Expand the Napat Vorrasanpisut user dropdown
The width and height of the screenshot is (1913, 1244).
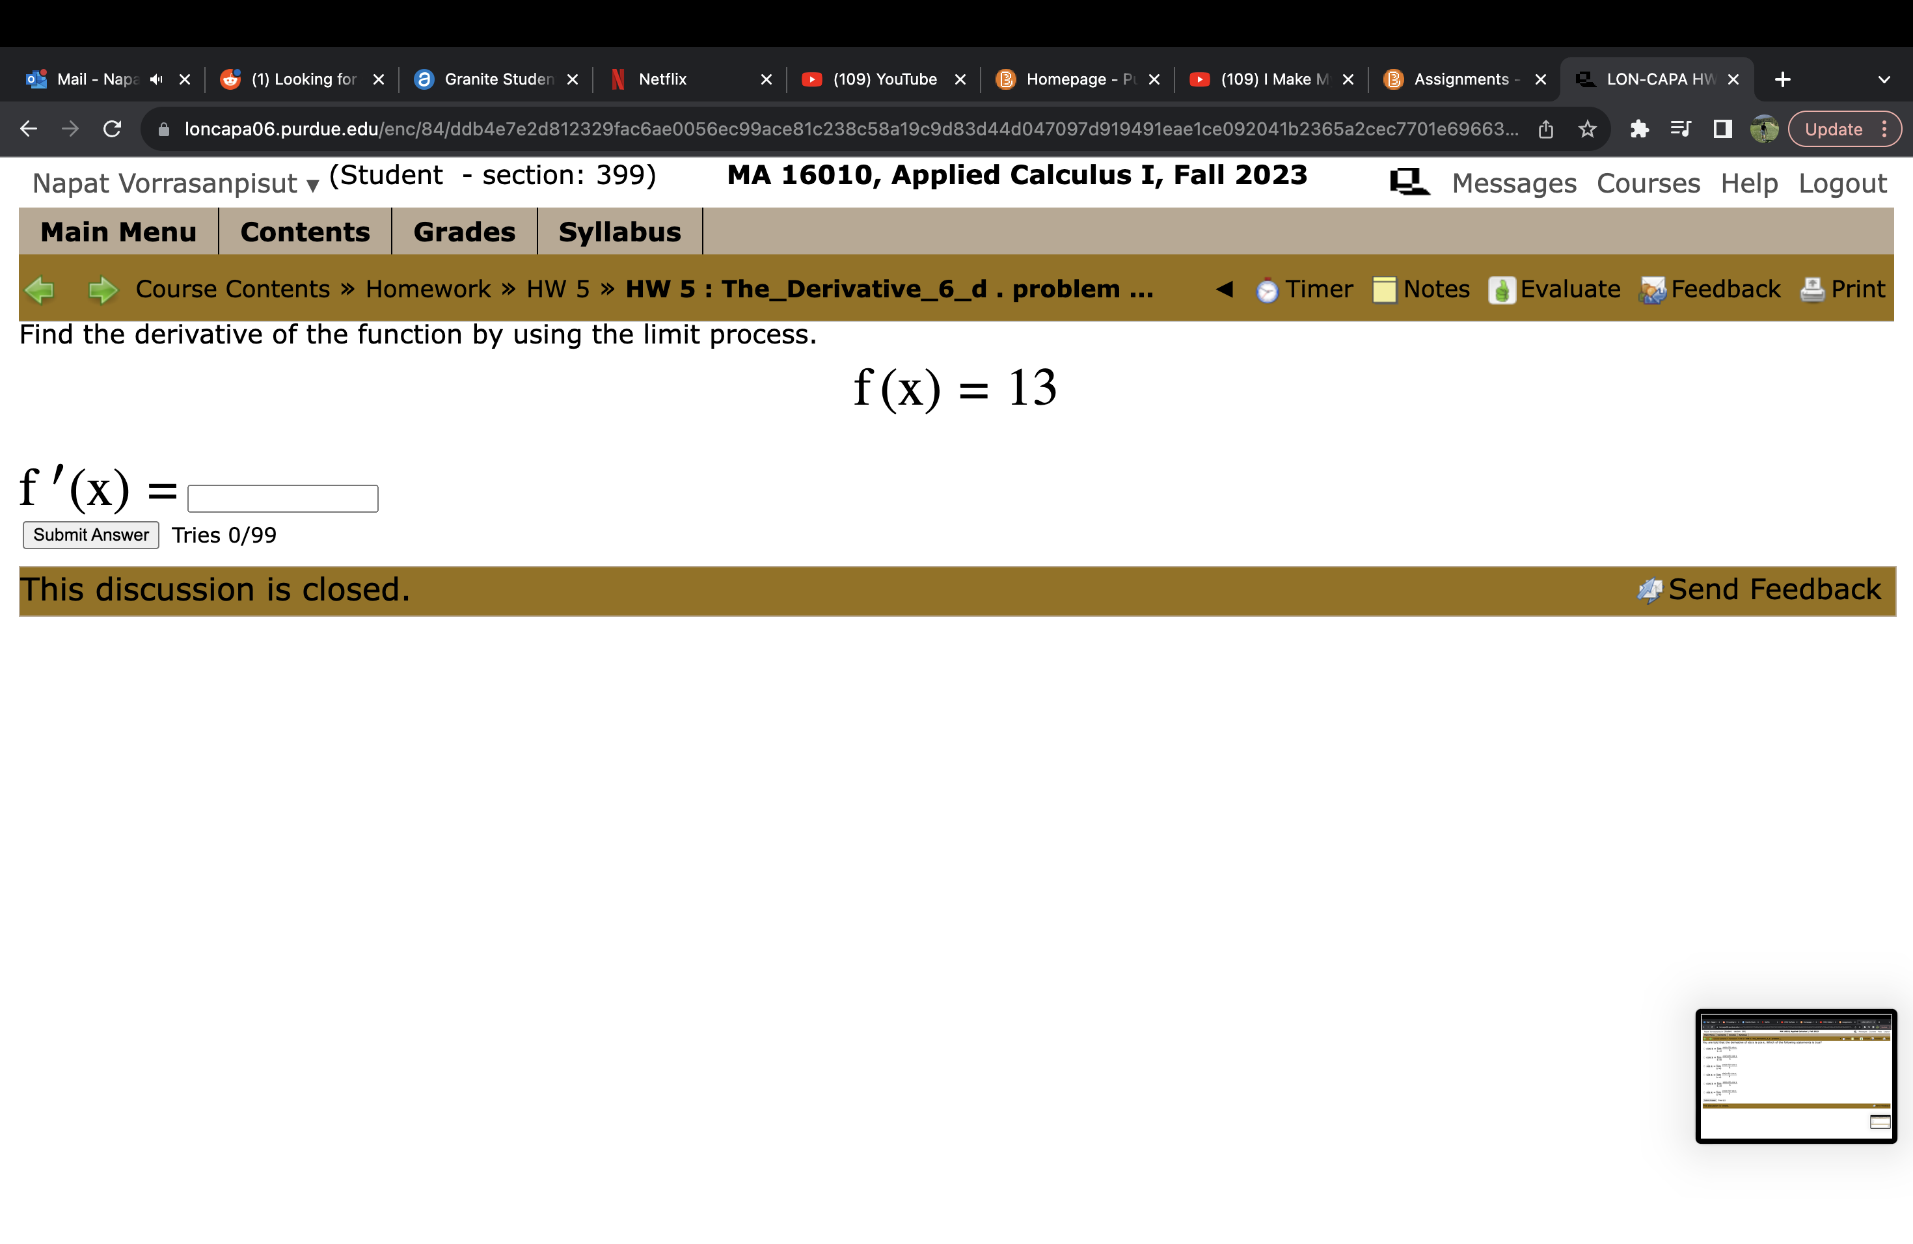coord(313,185)
